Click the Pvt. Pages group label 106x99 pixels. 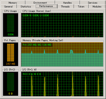pos(10,40)
